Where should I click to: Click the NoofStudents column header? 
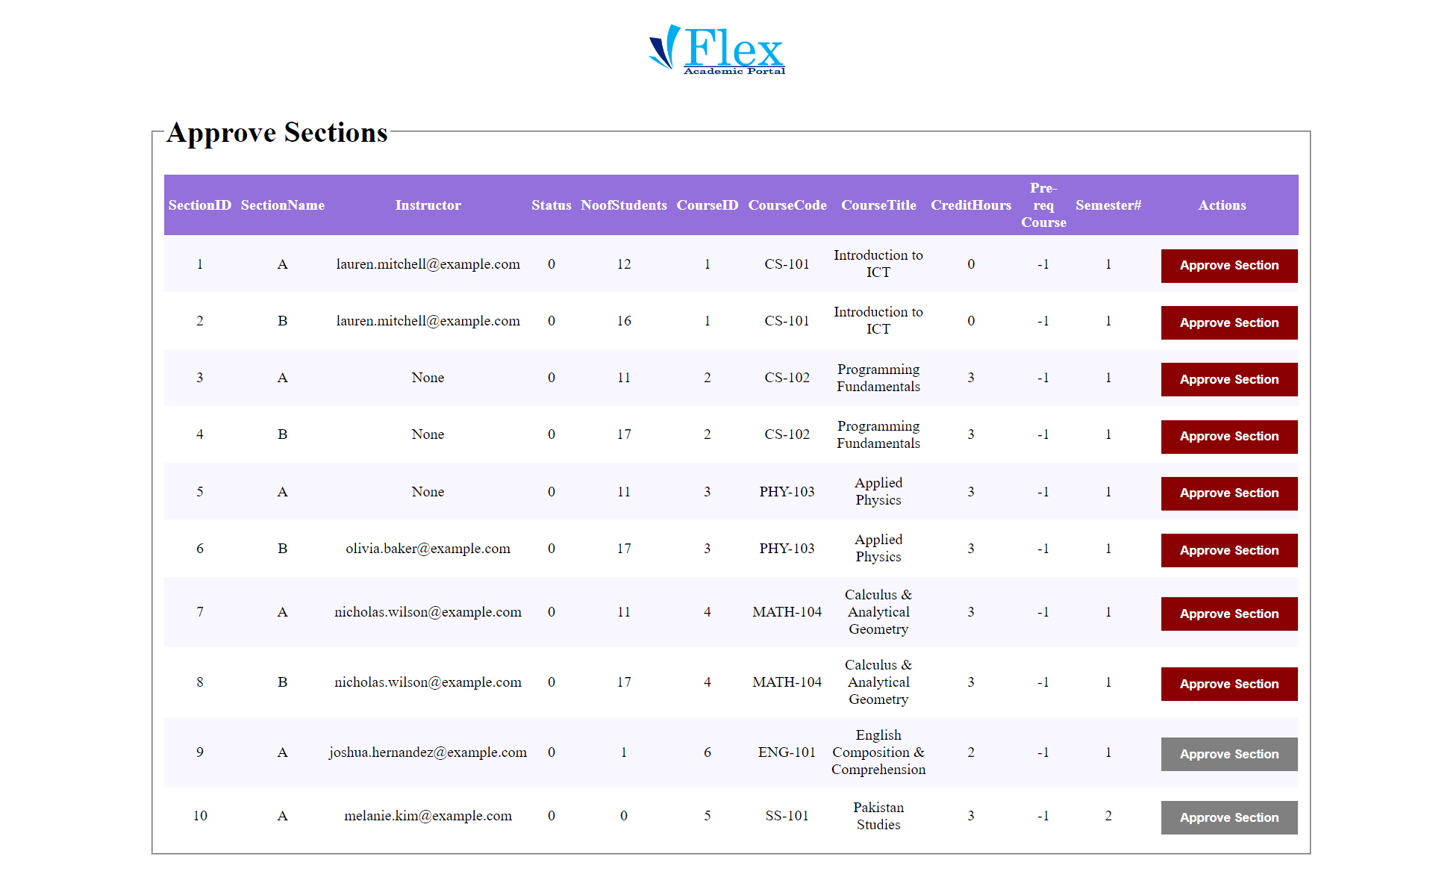click(624, 205)
